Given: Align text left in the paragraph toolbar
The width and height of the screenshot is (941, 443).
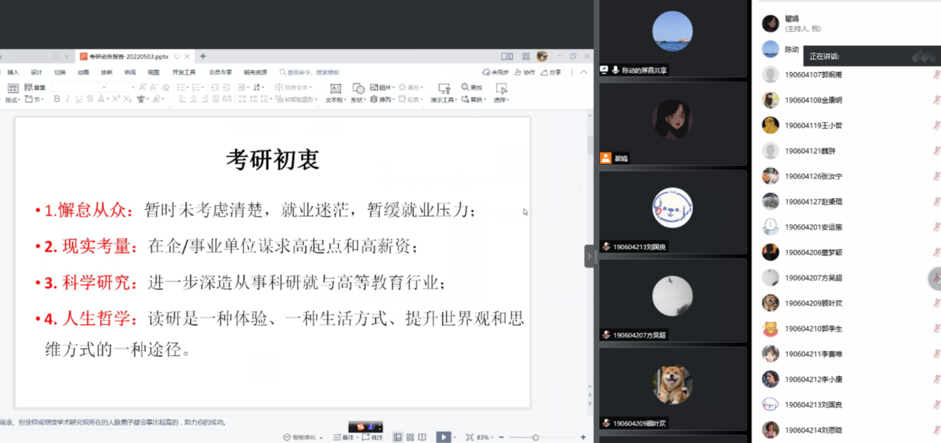Looking at the screenshot, I should click(x=182, y=99).
